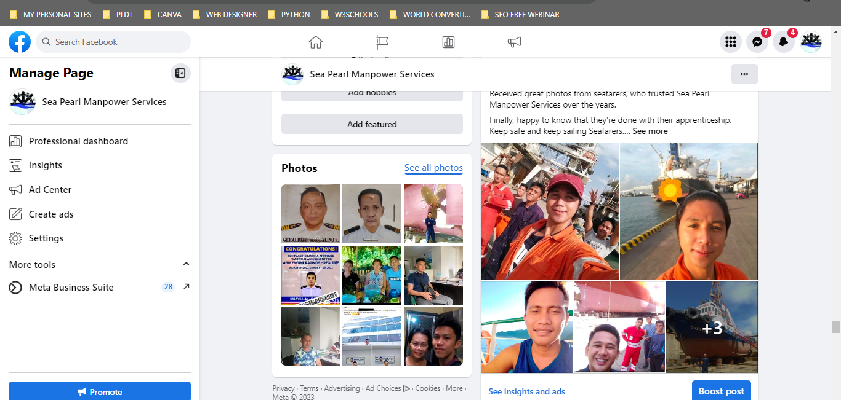Click the Boost post button
This screenshot has width=841, height=400.
[x=721, y=391]
